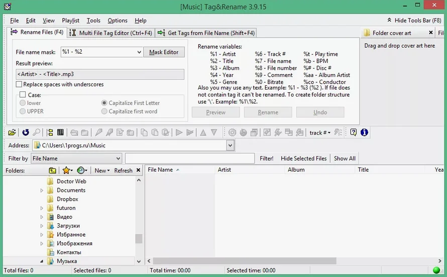This screenshot has width=447, height=277.
Task: Click the file list scroll right arrow
Action: click(x=439, y=261)
